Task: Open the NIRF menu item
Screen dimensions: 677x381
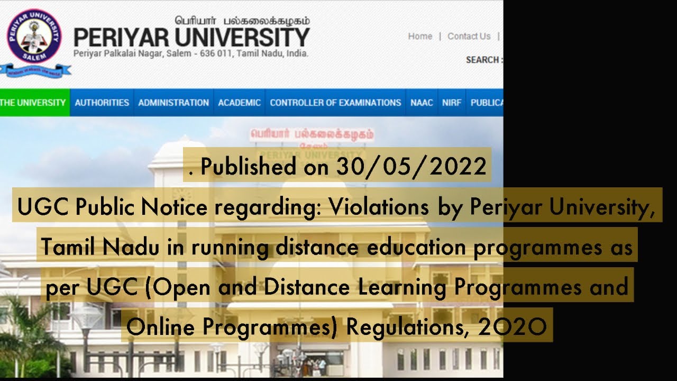Action: coord(452,103)
